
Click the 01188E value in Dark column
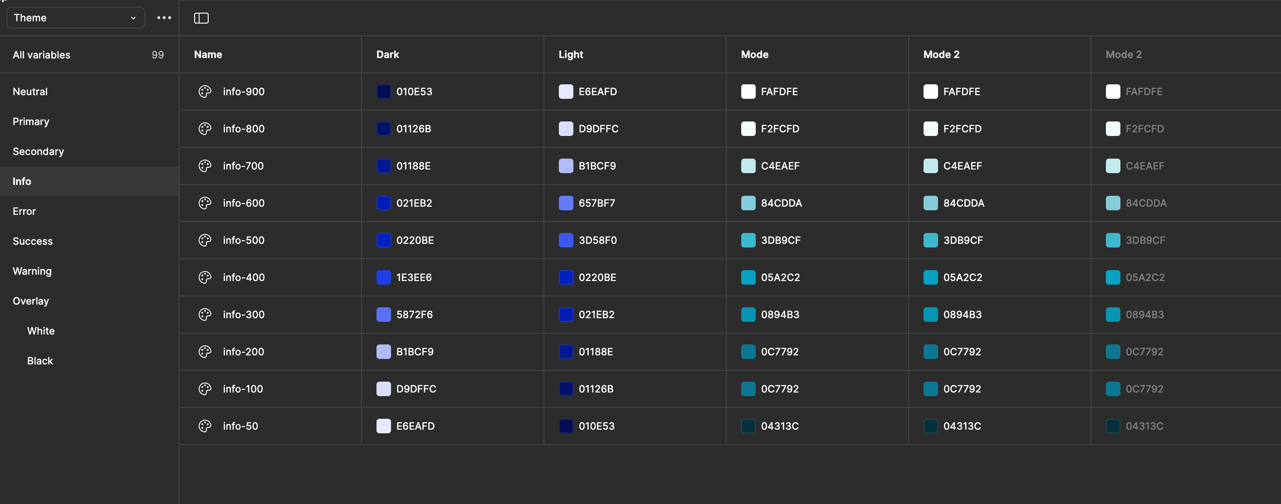[x=413, y=166]
